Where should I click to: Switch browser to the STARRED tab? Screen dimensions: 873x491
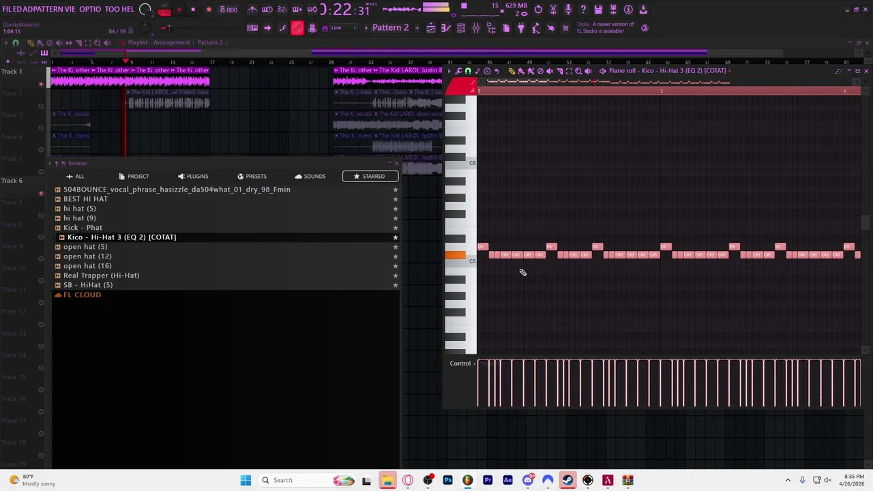370,176
